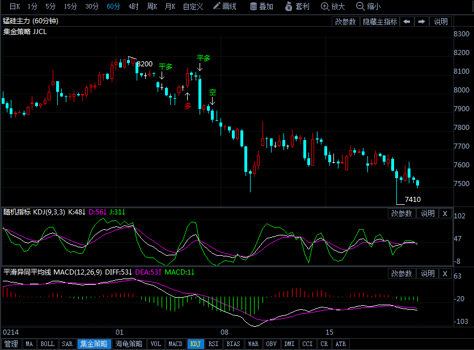The image size is (474, 350).
Task: Select the OBV indicator tab
Action: pos(272,344)
